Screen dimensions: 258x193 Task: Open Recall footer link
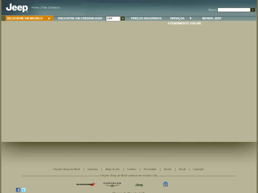tap(182, 169)
